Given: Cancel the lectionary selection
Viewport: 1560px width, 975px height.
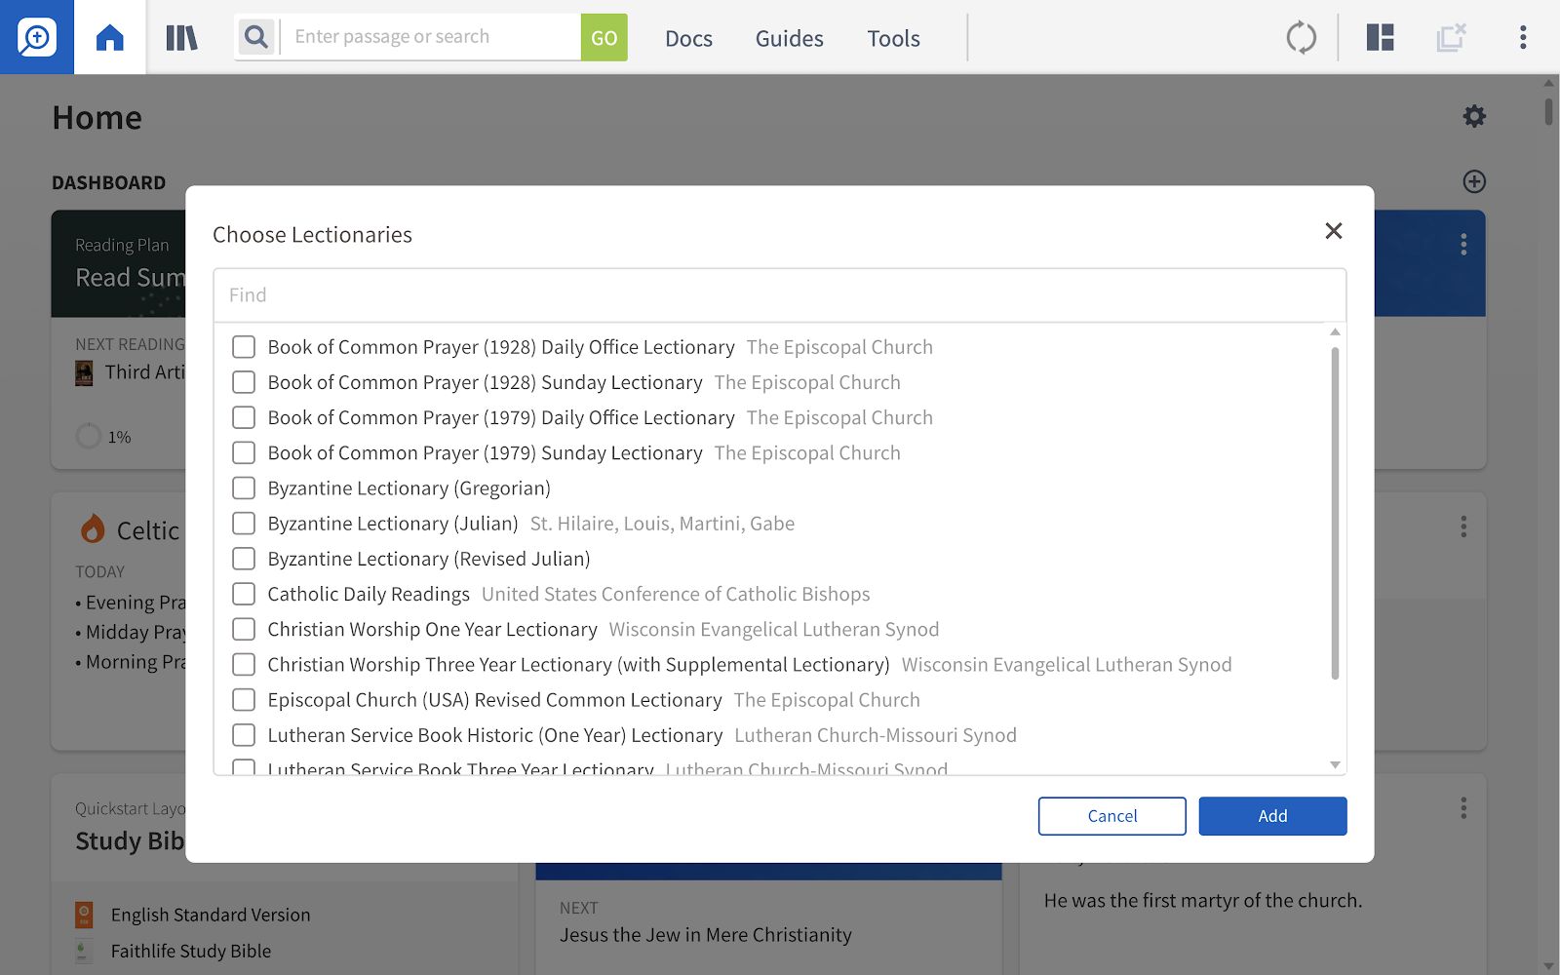Looking at the screenshot, I should [1112, 816].
